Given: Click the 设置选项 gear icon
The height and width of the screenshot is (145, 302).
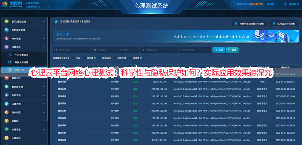Looking at the screenshot, I should (x=6, y=47).
